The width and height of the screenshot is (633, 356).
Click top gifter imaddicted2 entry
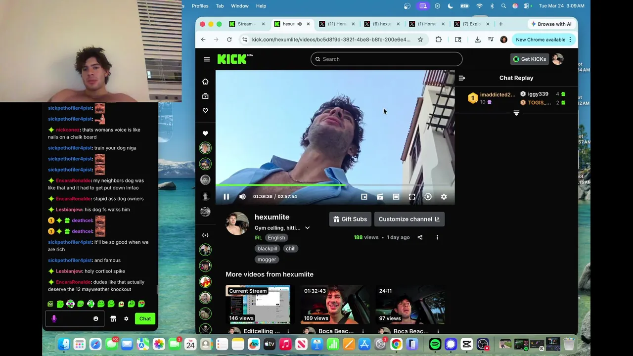[492, 98]
